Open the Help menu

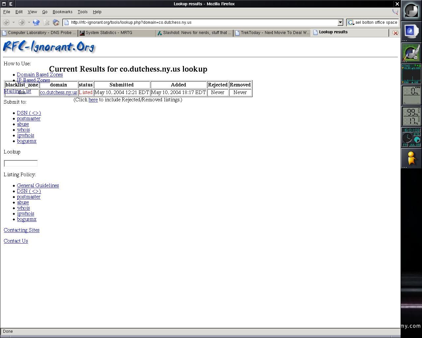pyautogui.click(x=97, y=12)
